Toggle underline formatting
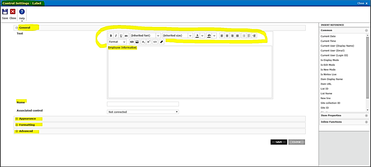The height and width of the screenshot is (167, 371). tap(121, 36)
